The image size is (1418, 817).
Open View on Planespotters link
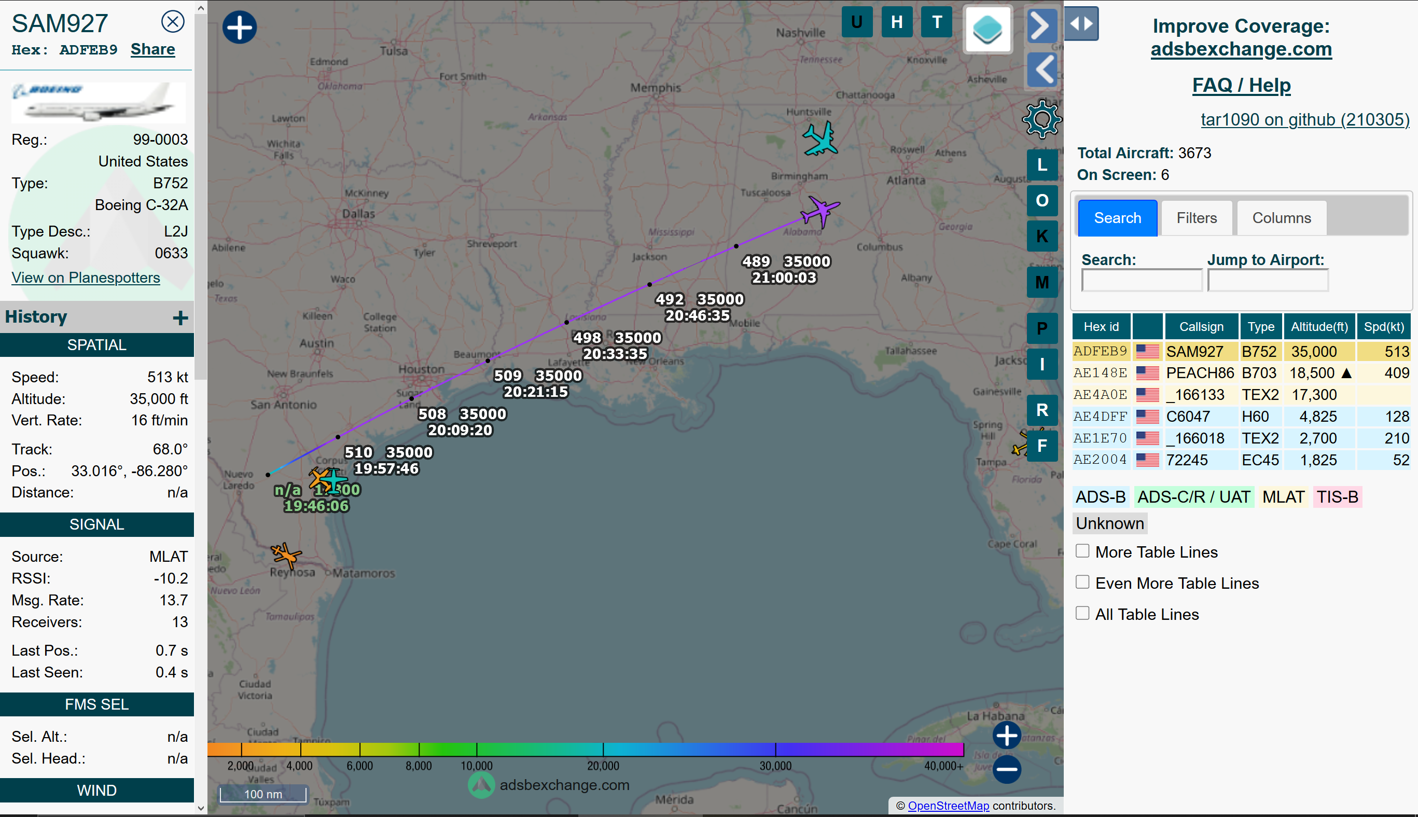point(86,277)
